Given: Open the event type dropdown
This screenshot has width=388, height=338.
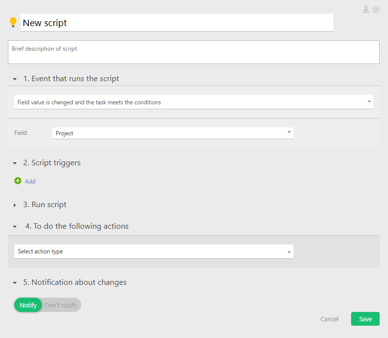Looking at the screenshot, I should coord(194,102).
